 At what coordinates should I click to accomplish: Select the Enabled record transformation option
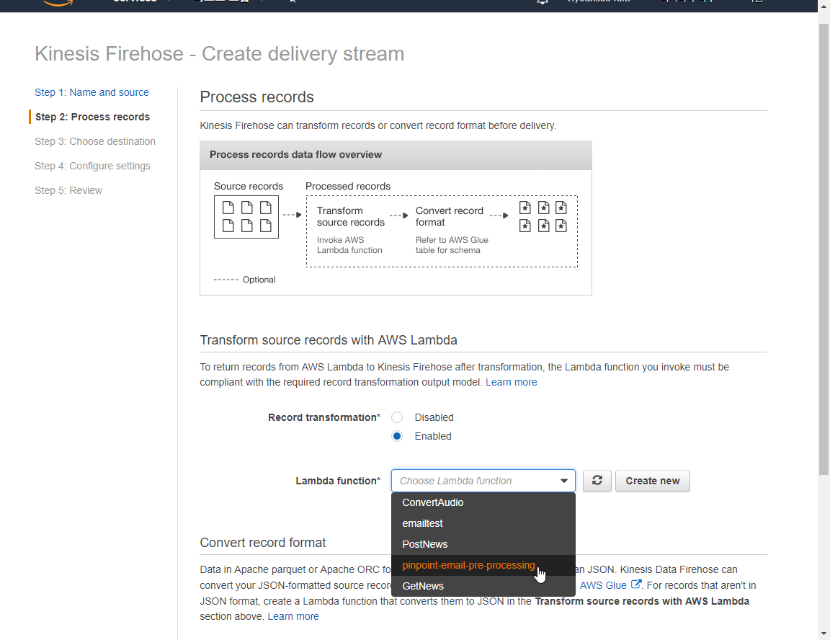397,436
